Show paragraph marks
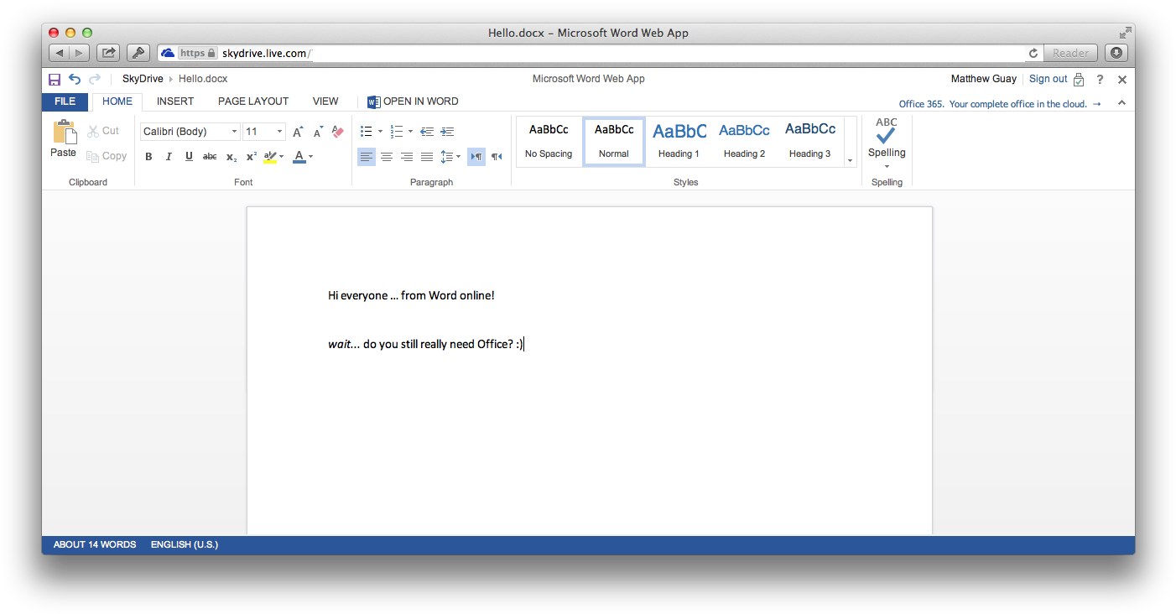The image size is (1176, 614). point(476,157)
